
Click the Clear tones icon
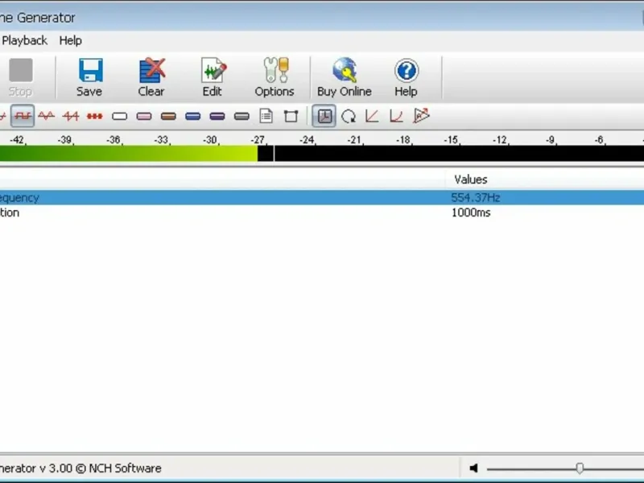tap(151, 70)
